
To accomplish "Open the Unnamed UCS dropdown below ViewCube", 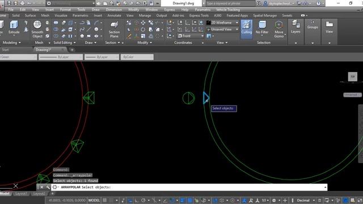I will pos(352,95).
